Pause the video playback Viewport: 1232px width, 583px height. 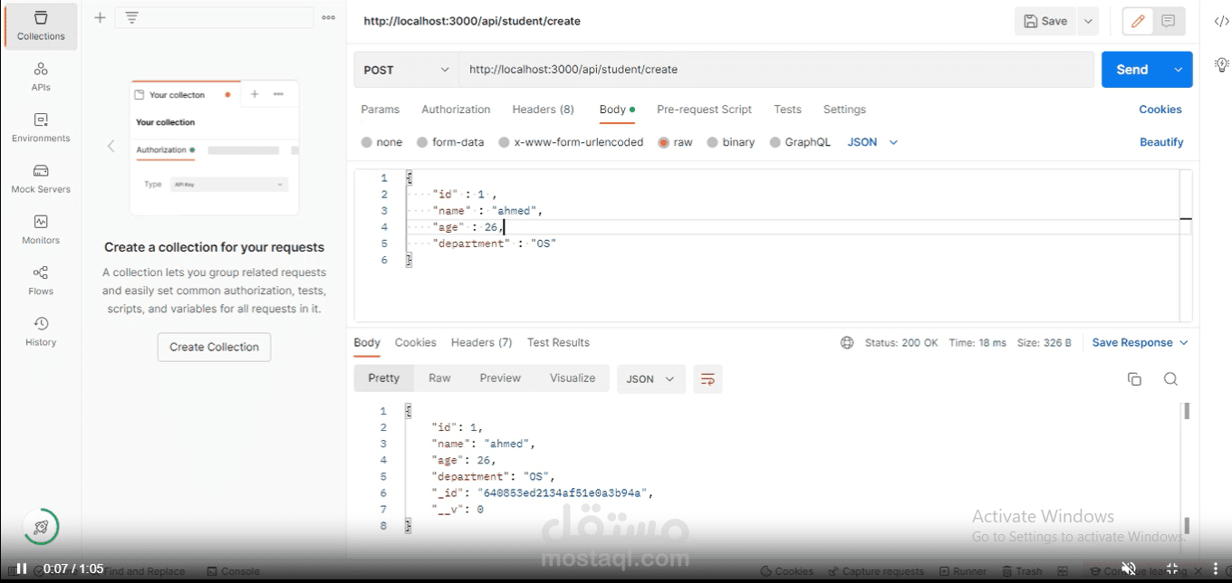pos(22,569)
